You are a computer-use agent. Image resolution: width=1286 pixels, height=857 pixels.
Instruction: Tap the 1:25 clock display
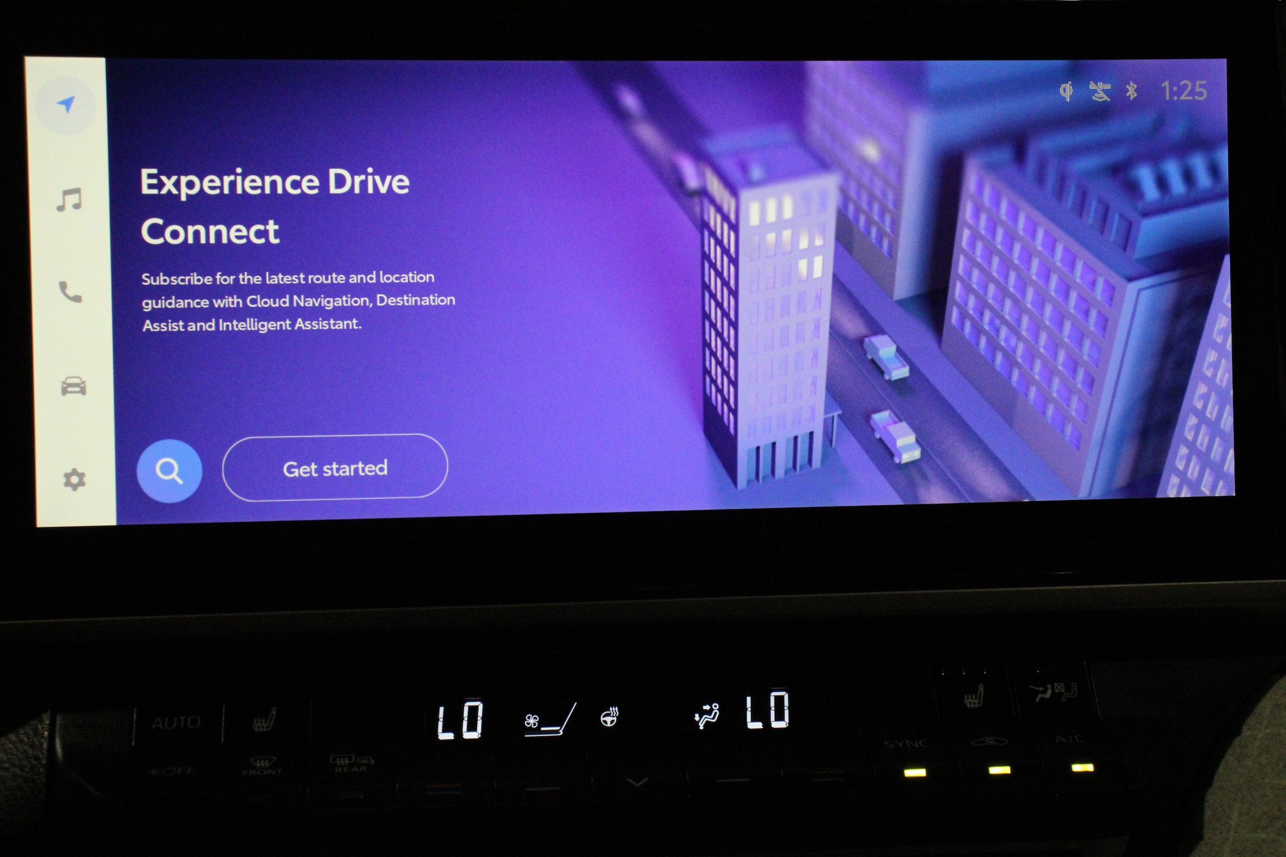1183,91
